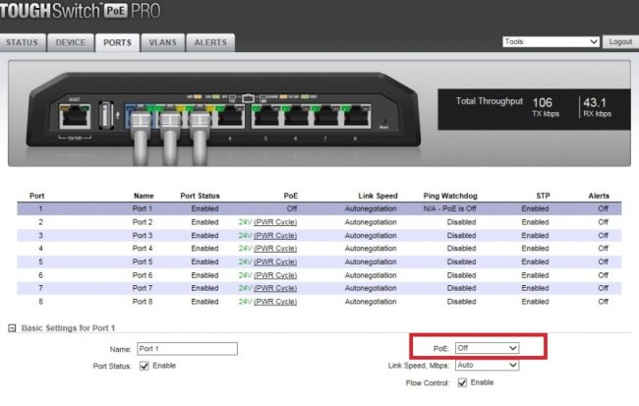This screenshot has width=639, height=406.
Task: Toggle the Flow Control Enable checkbox
Action: pyautogui.click(x=461, y=382)
